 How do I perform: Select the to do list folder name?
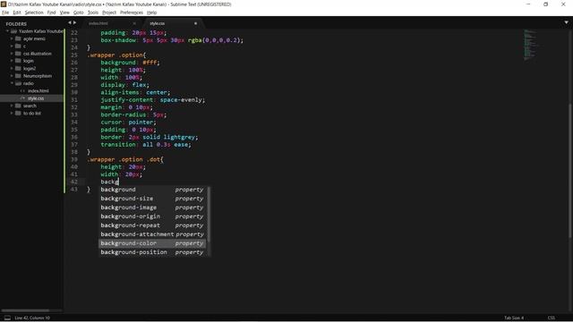[x=32, y=114]
